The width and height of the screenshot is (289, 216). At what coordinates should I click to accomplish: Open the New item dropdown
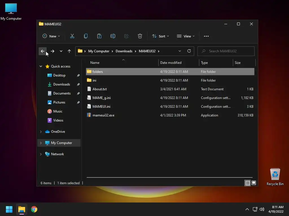point(51,36)
